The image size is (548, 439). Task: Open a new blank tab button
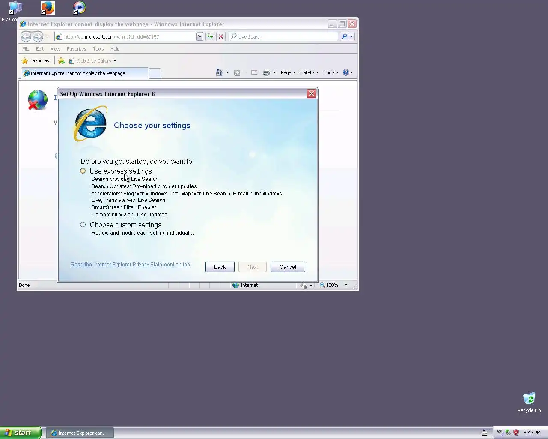(x=155, y=73)
